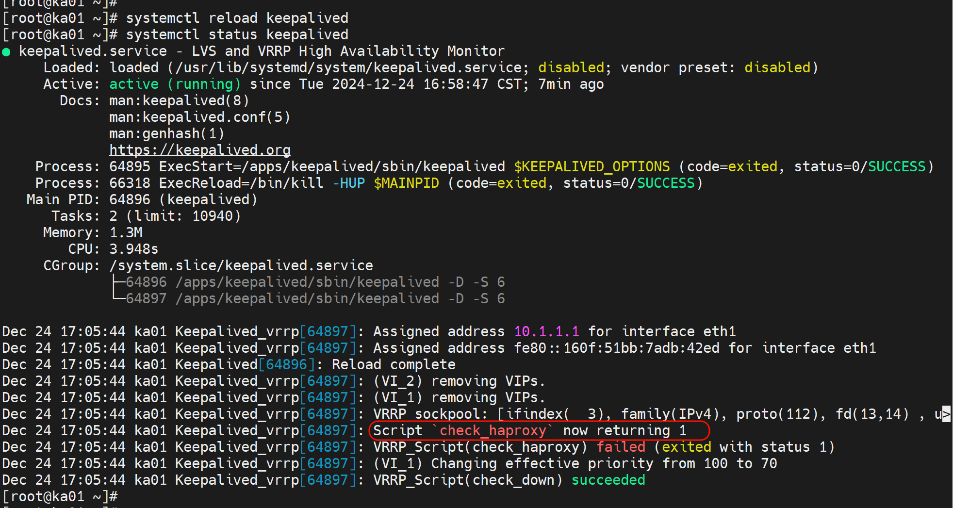Click the man:keepalived.conf(5) docs entry
Image resolution: width=953 pixels, height=508 pixels.
point(199,117)
